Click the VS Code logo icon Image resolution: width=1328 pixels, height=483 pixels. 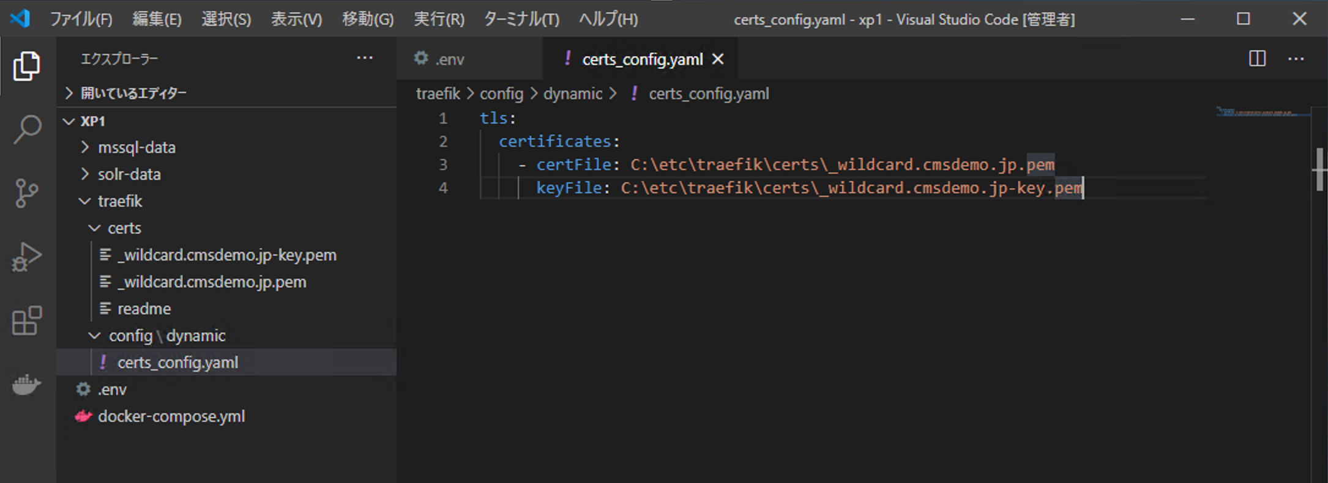click(x=20, y=18)
